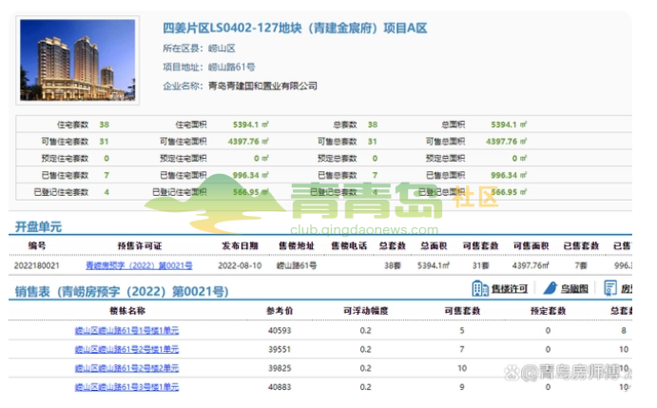Click the 已登记住宅套数 value 4
This screenshot has width=657, height=408.
click(x=106, y=192)
